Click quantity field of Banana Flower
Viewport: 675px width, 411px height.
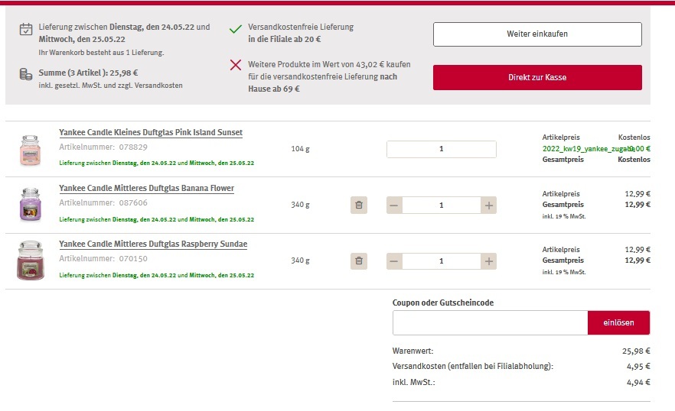point(442,205)
